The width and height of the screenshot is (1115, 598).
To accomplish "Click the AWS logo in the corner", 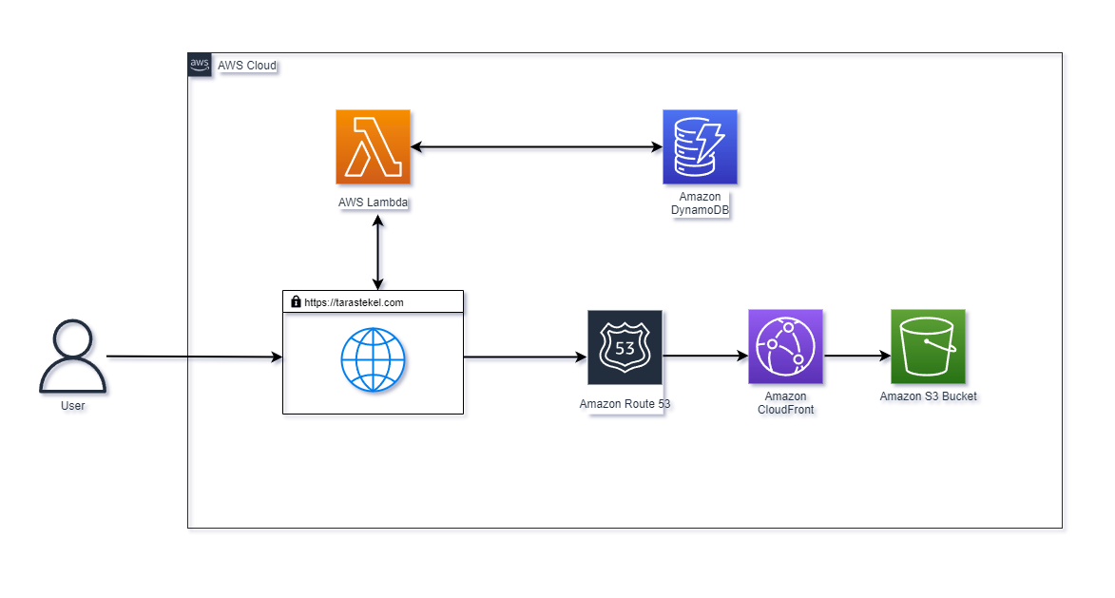I will pos(200,65).
